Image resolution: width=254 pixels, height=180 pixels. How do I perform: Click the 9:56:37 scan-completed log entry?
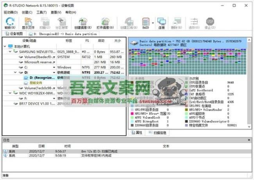click(x=127, y=152)
